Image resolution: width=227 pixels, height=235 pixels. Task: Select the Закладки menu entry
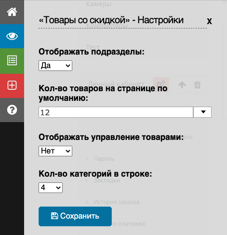tap(107, 180)
